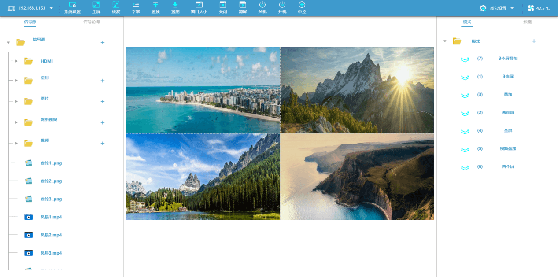Click the 恢复 restore icon
This screenshot has height=277, width=558.
[x=116, y=7]
